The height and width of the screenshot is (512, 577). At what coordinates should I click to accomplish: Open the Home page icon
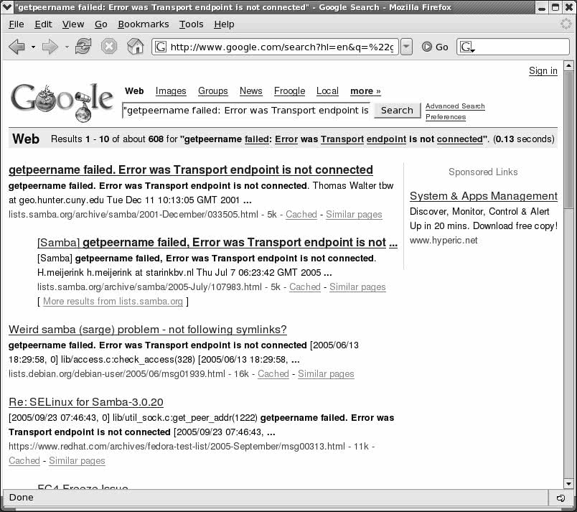(136, 47)
